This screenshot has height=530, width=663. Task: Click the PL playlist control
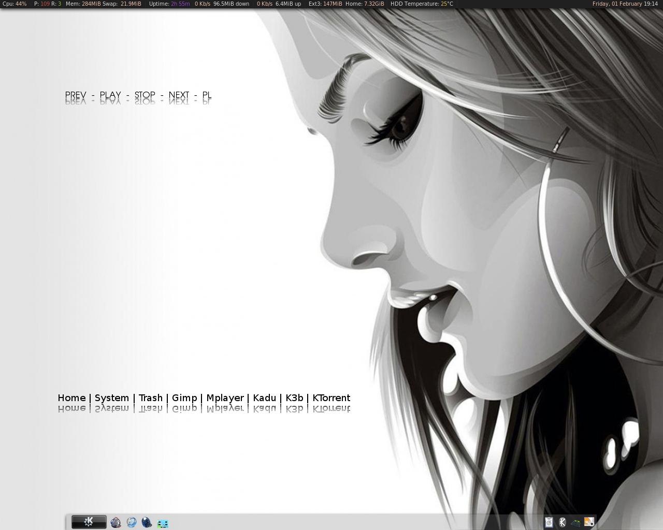[x=207, y=95]
